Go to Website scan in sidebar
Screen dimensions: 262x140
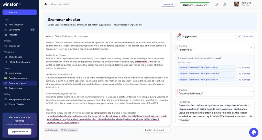pos(15,57)
